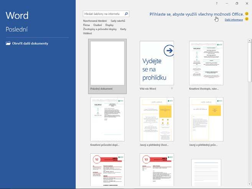Screen dimensions: 252x189
Task: Open the red VJ cover letter template
Action: tap(157, 170)
